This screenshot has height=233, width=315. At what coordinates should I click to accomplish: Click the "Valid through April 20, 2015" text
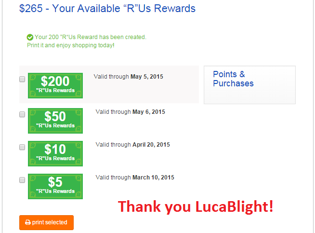132,145
